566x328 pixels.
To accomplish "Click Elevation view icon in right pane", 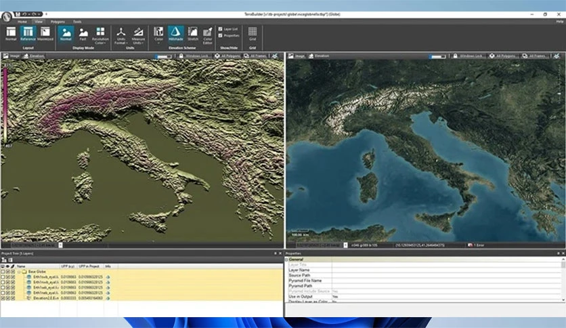I will 311,56.
